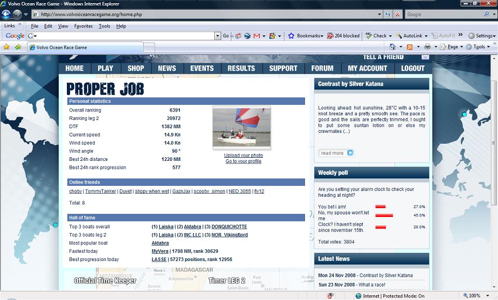Screen dimensions: 498x300
Task: Click the Refresh page icon
Action: click(388, 15)
